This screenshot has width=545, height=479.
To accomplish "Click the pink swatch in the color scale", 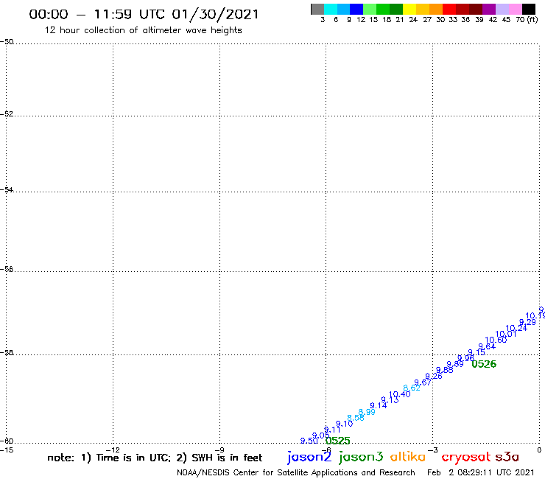I will [x=515, y=9].
